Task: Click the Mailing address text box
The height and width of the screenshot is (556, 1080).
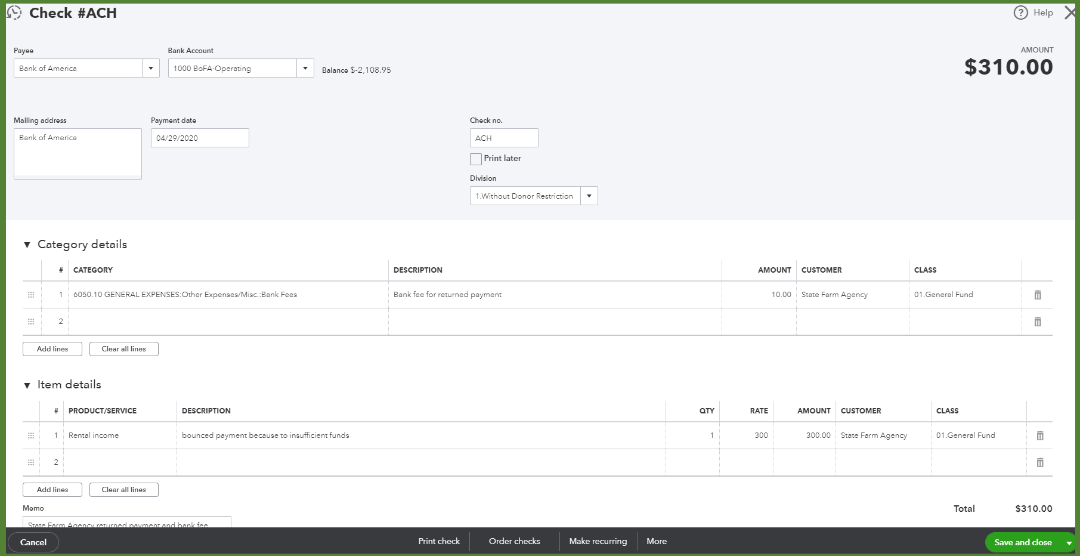Action: 78,154
